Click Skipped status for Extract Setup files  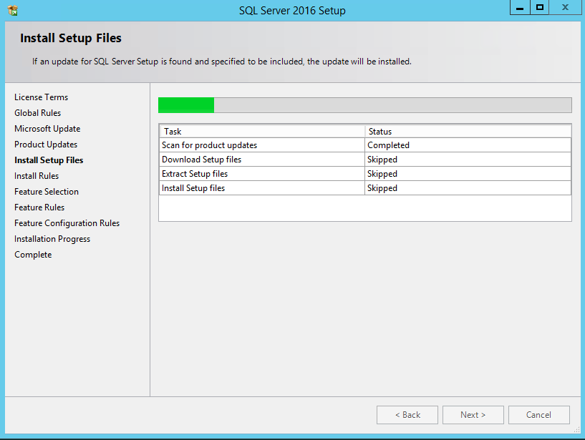[468, 174]
